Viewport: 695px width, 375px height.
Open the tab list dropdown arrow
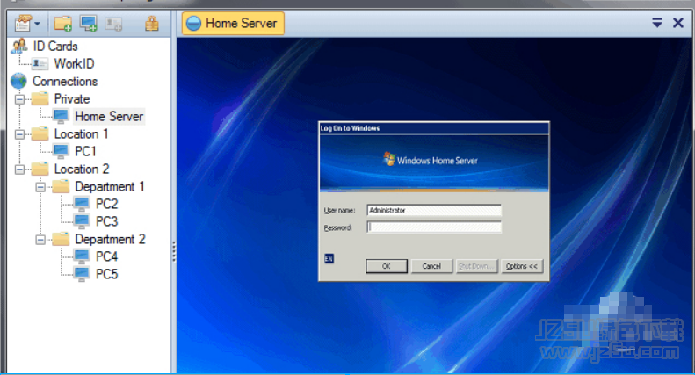pyautogui.click(x=657, y=23)
